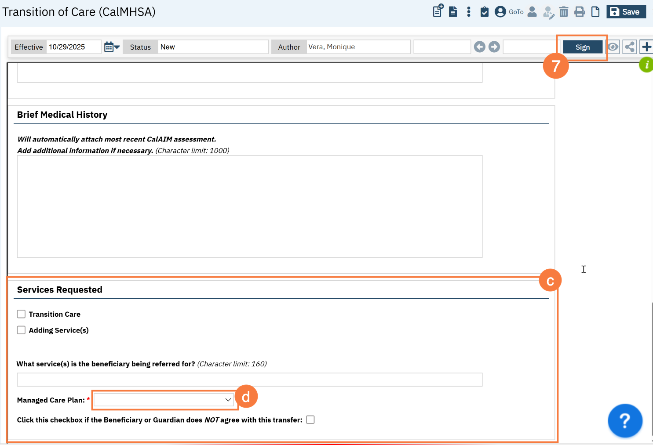Check the Adding Service(s) checkbox
653x445 pixels.
pos(21,330)
